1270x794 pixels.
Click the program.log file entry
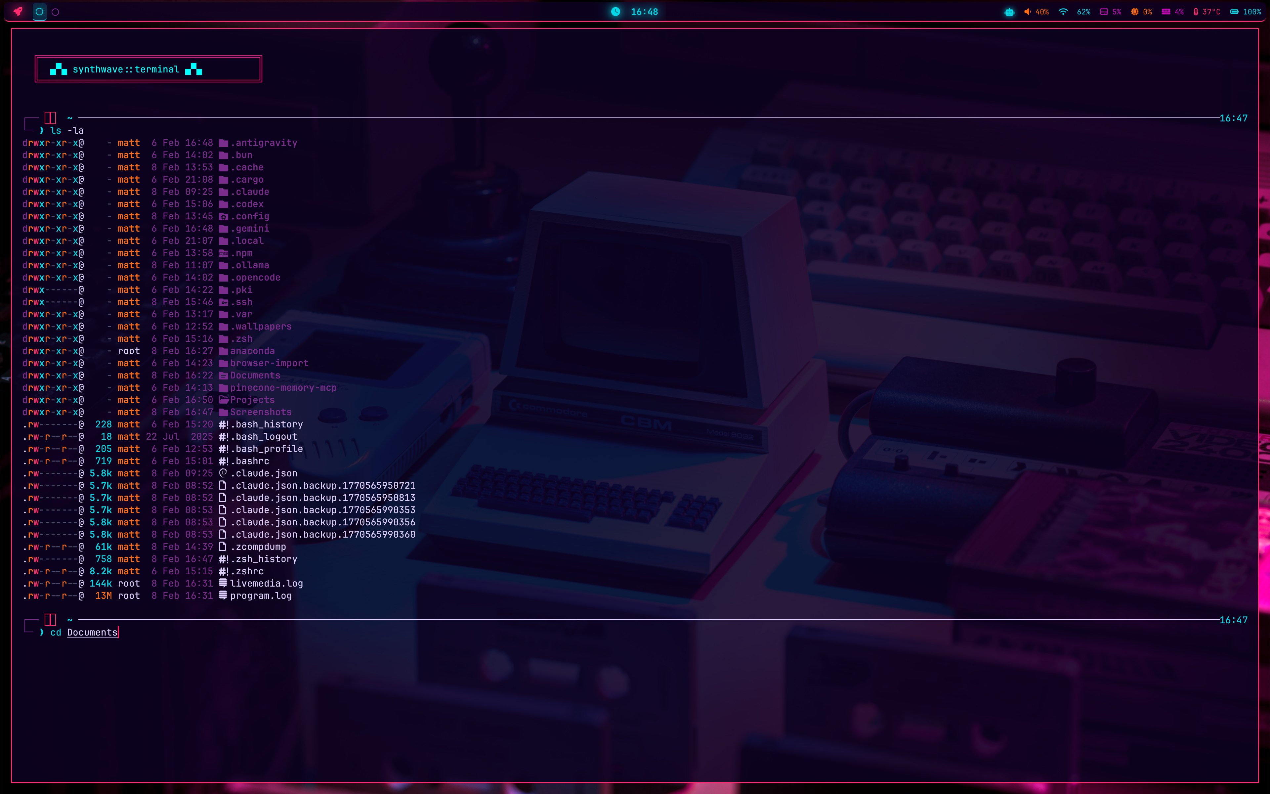(260, 595)
